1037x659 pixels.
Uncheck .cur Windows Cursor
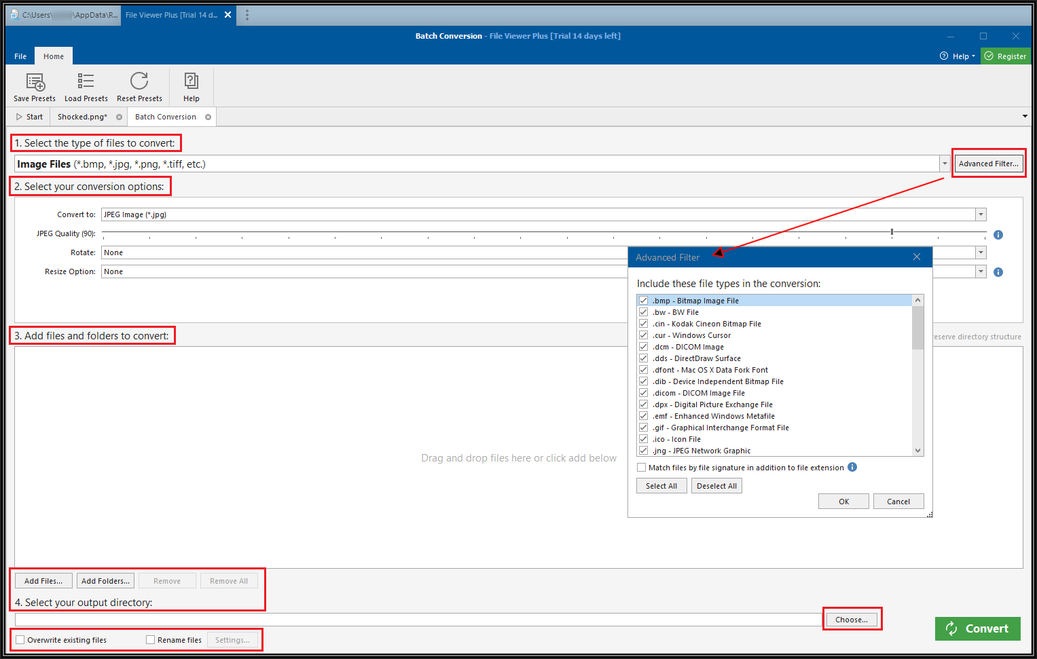pos(643,335)
